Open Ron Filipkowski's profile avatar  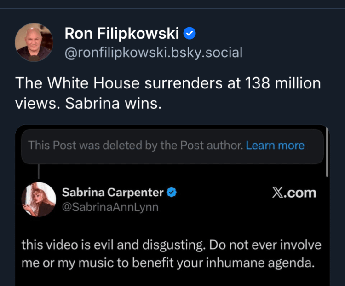34,42
